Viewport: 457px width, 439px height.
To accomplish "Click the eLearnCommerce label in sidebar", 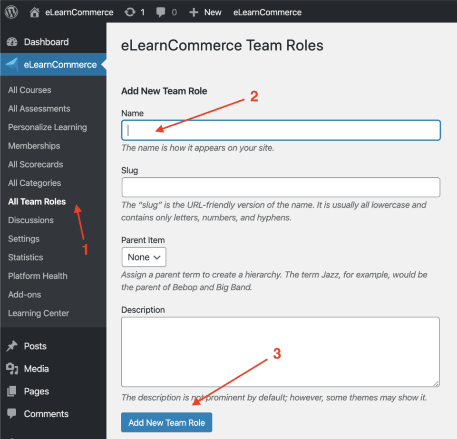I will pos(60,65).
